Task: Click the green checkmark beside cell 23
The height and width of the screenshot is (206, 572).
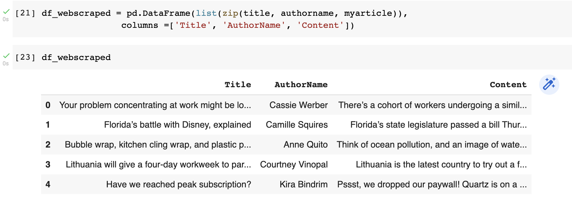Action: coord(6,56)
